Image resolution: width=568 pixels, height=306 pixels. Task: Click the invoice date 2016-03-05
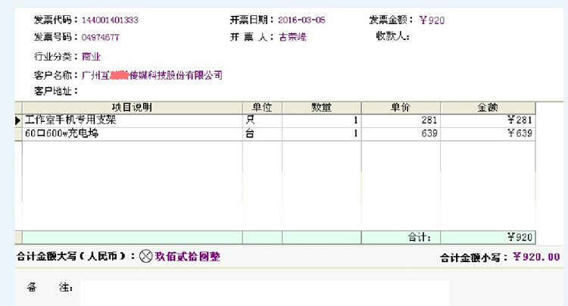303,20
